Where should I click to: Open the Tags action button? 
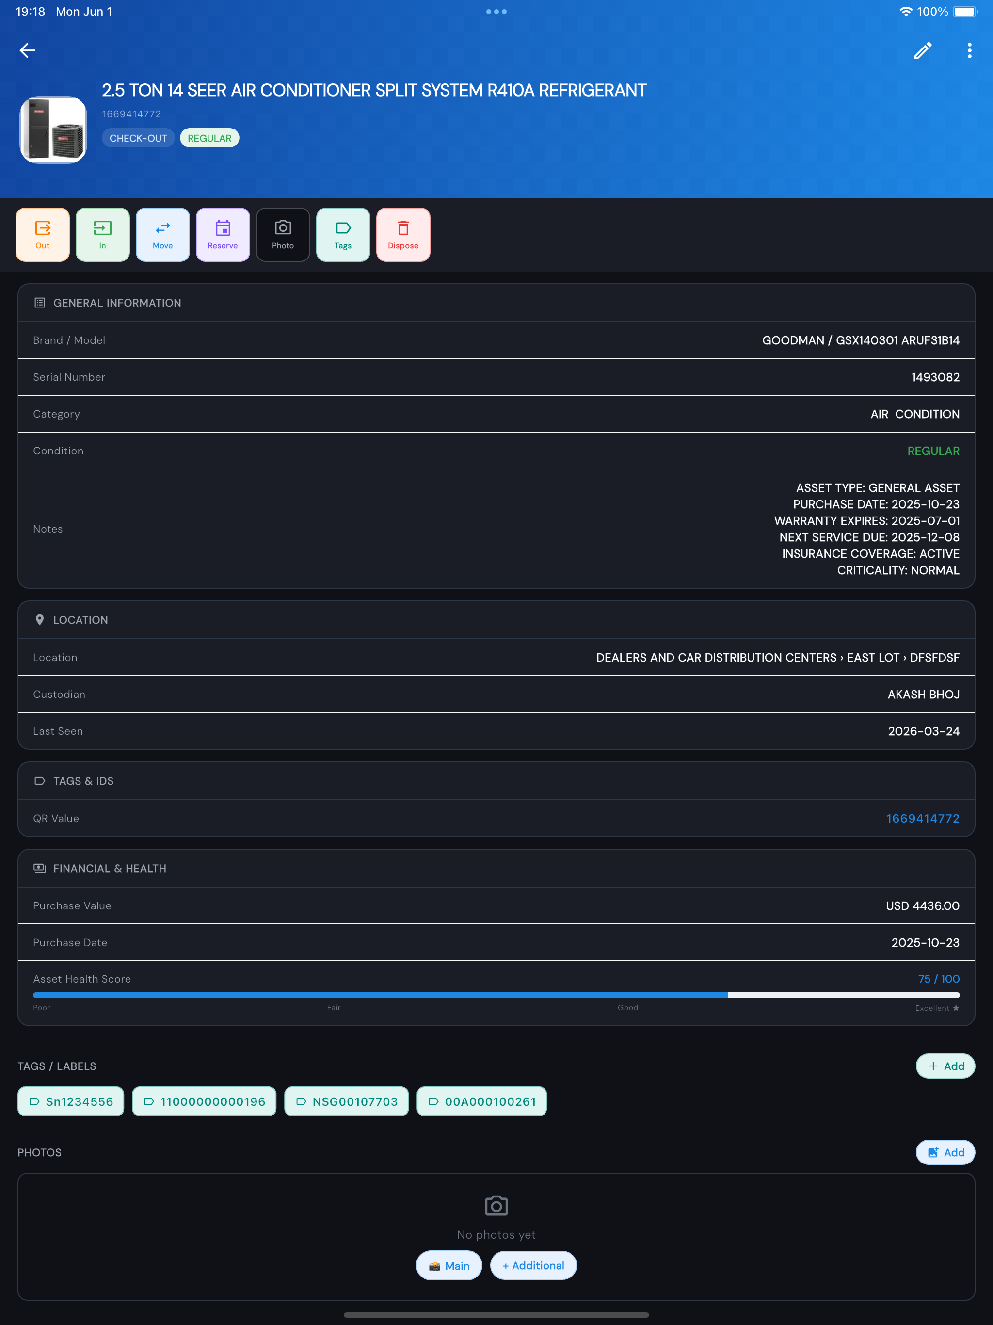click(x=343, y=235)
